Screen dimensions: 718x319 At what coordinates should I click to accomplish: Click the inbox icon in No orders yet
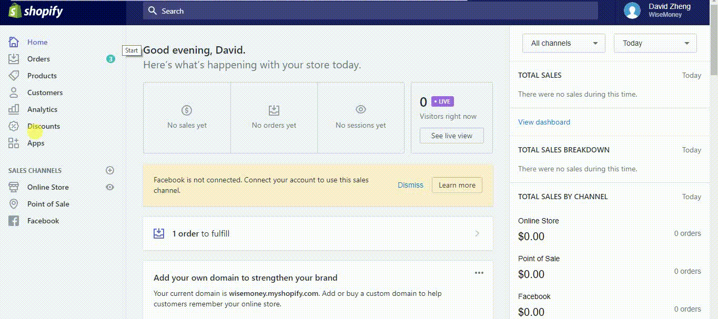274,110
